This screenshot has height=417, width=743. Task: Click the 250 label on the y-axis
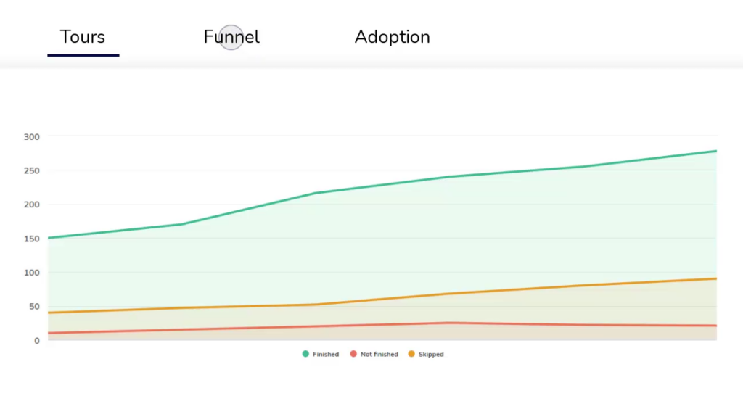32,170
